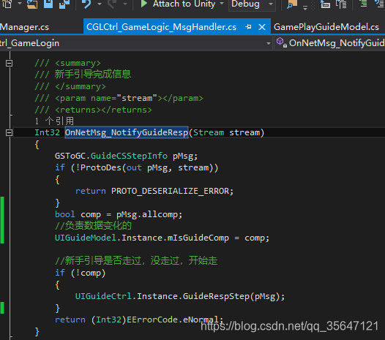
Task: Click the Save file icon
Action: [x=48, y=4]
